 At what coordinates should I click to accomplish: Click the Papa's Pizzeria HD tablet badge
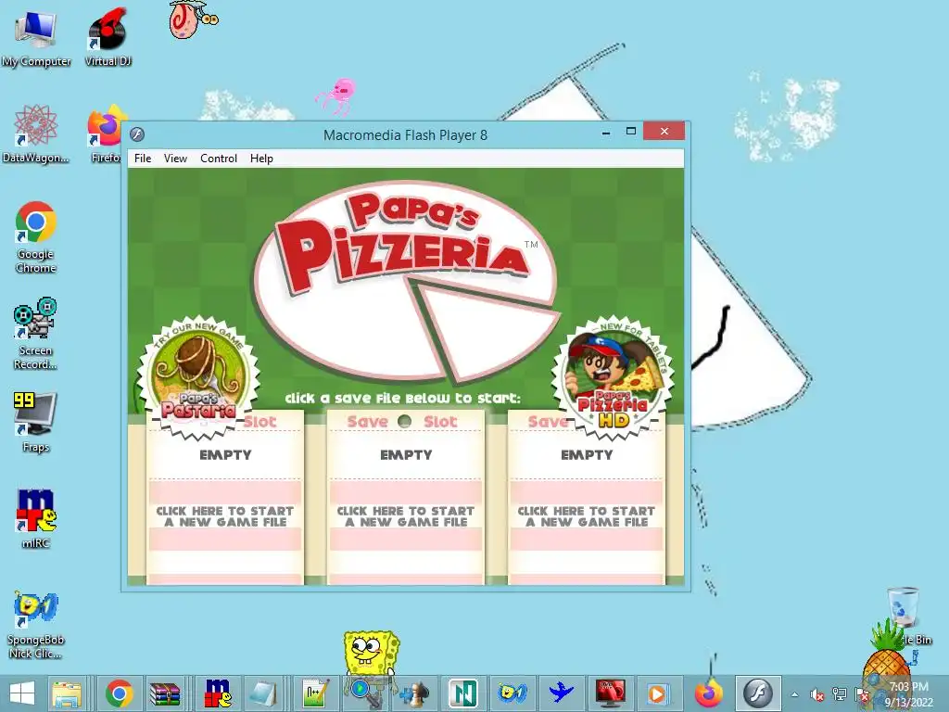(614, 376)
